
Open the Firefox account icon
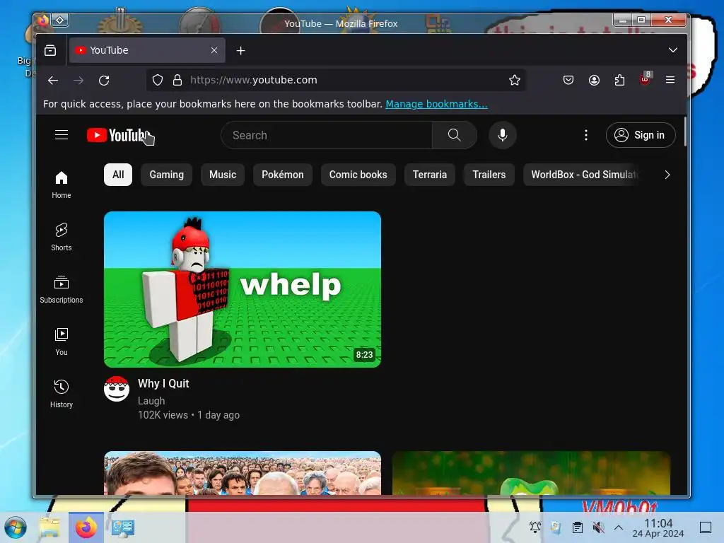[x=594, y=81]
